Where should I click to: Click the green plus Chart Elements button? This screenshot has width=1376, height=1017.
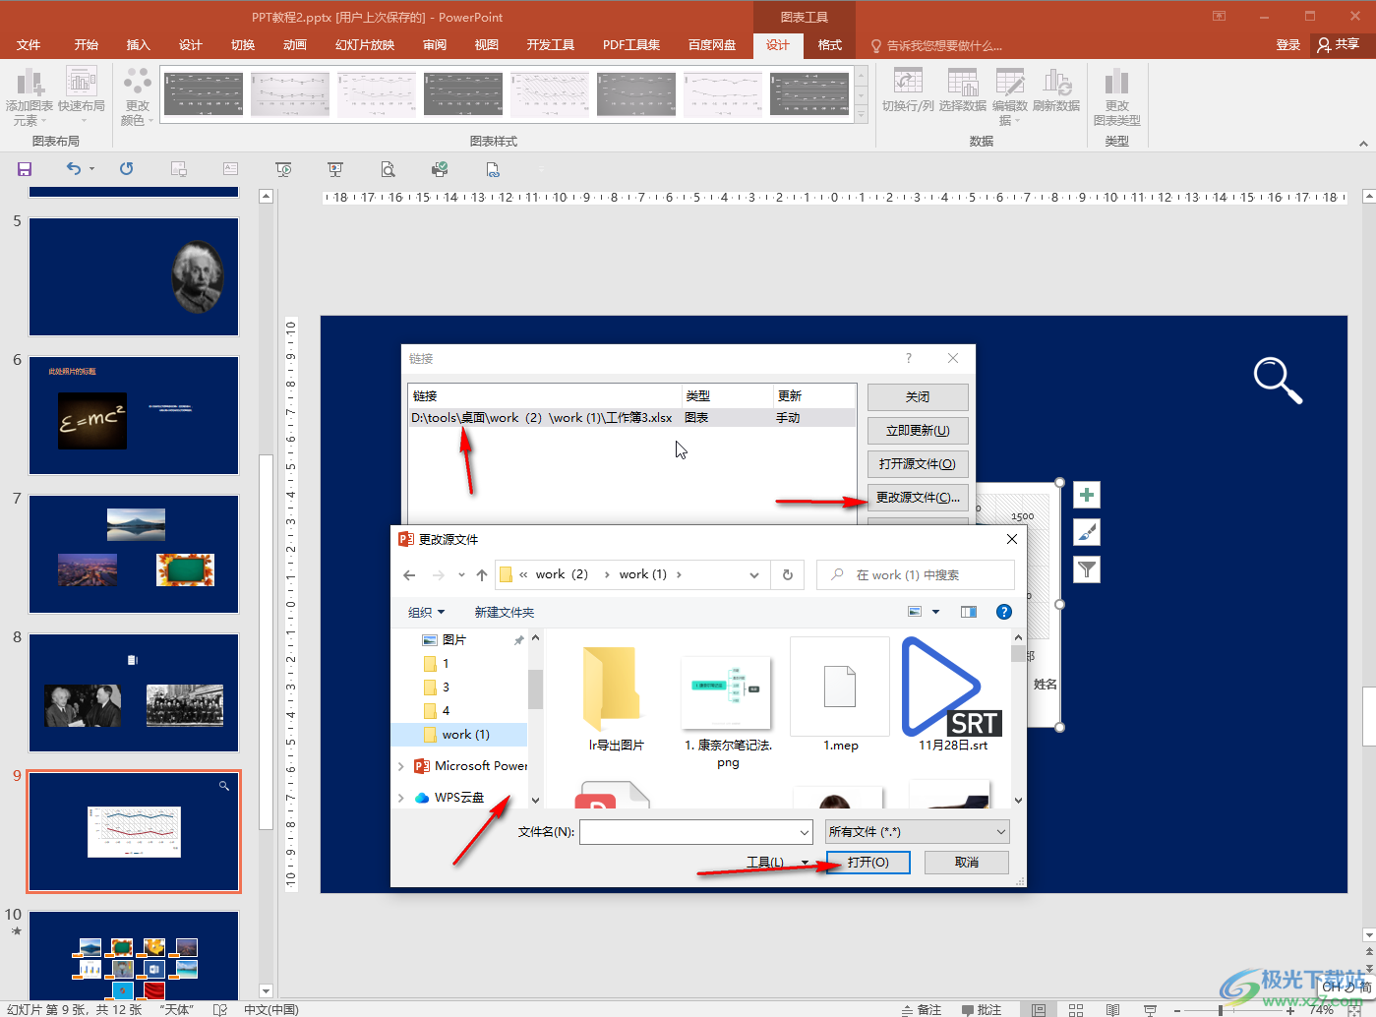click(1087, 495)
